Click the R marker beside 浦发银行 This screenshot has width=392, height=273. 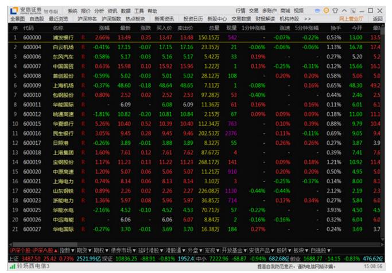(83, 37)
